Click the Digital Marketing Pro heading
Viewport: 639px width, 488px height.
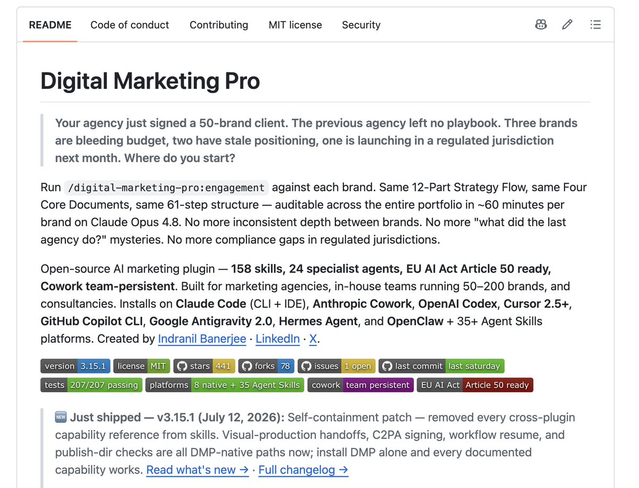[150, 81]
